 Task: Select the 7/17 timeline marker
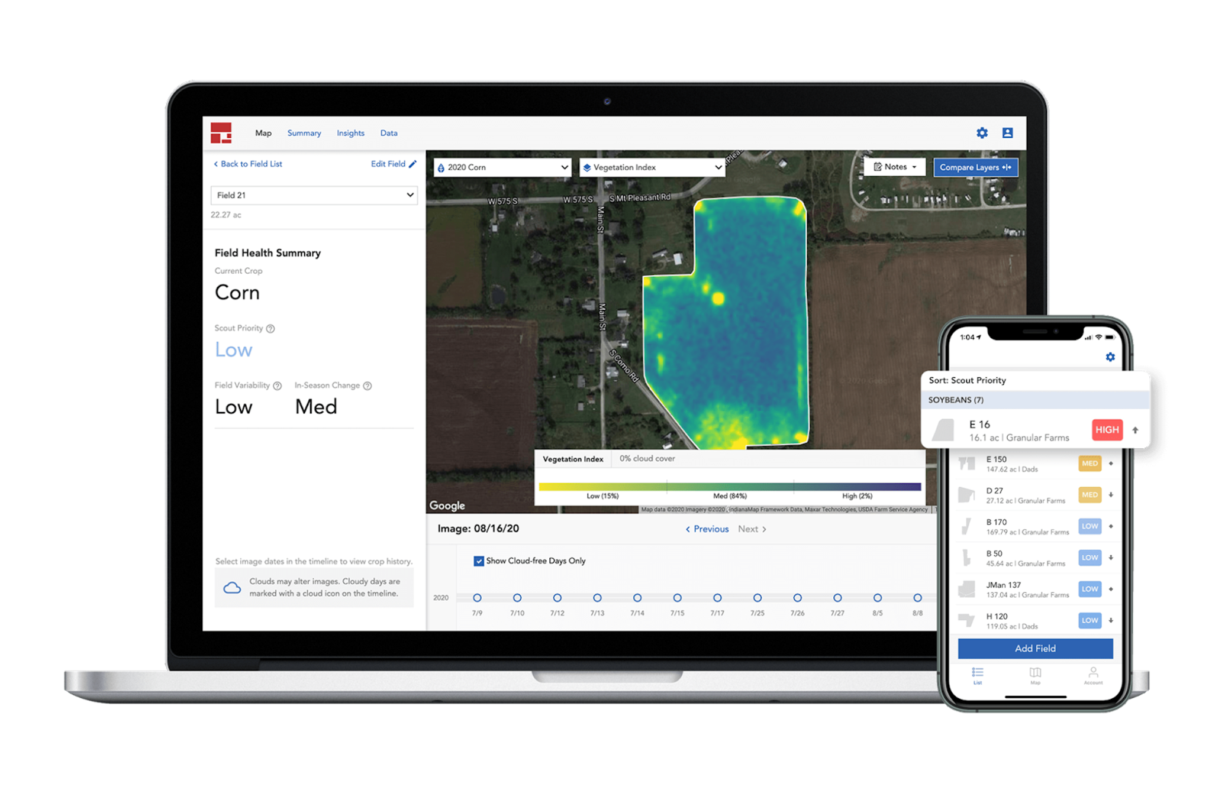coord(717,598)
